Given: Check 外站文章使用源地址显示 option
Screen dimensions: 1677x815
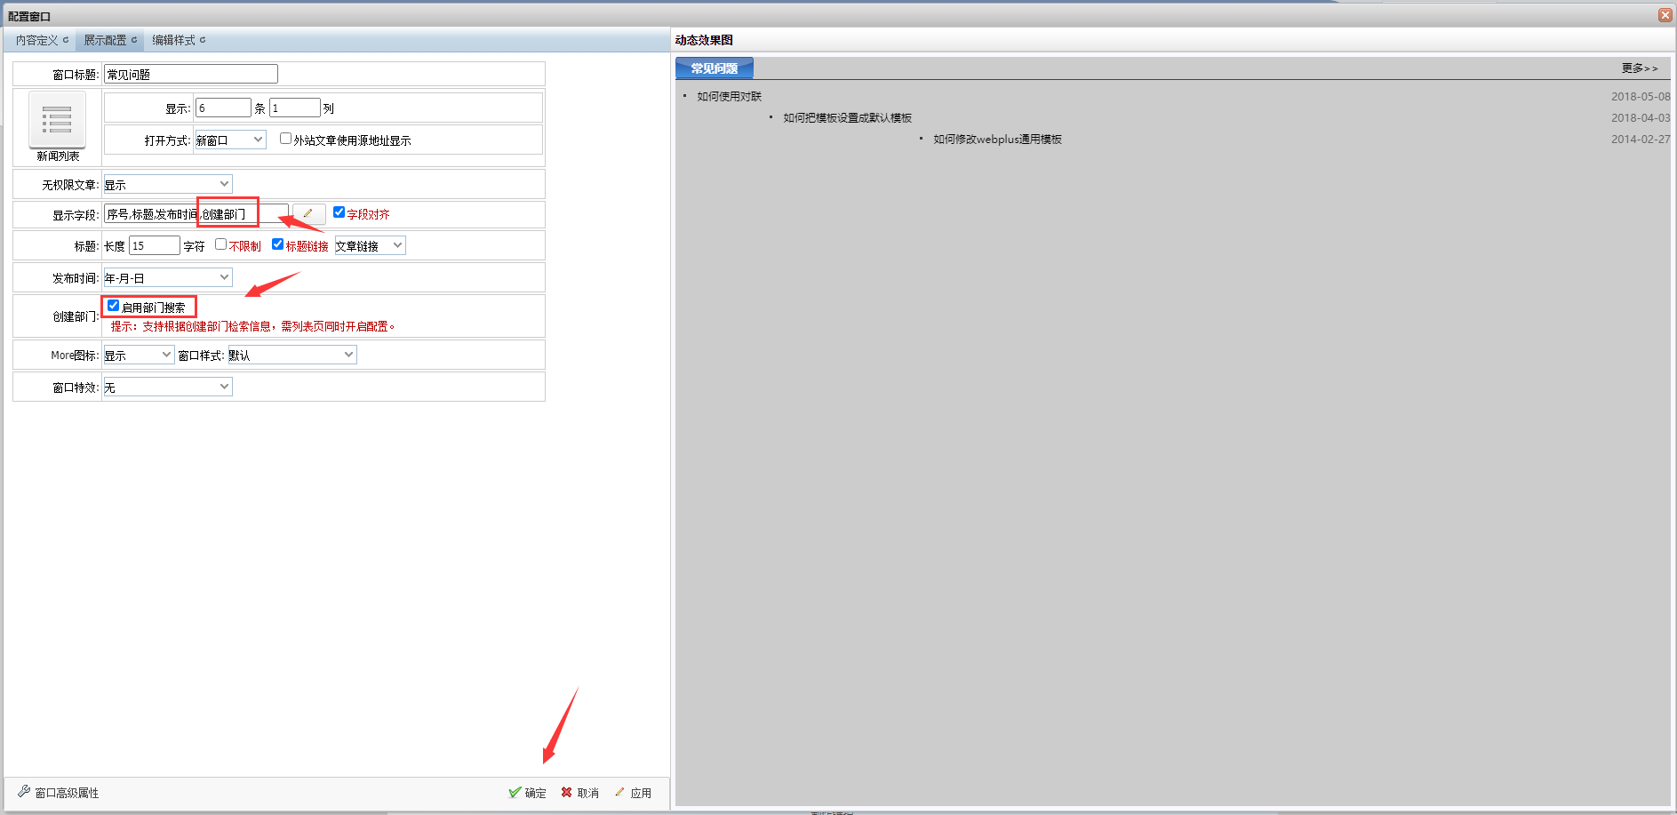Looking at the screenshot, I should click(285, 139).
